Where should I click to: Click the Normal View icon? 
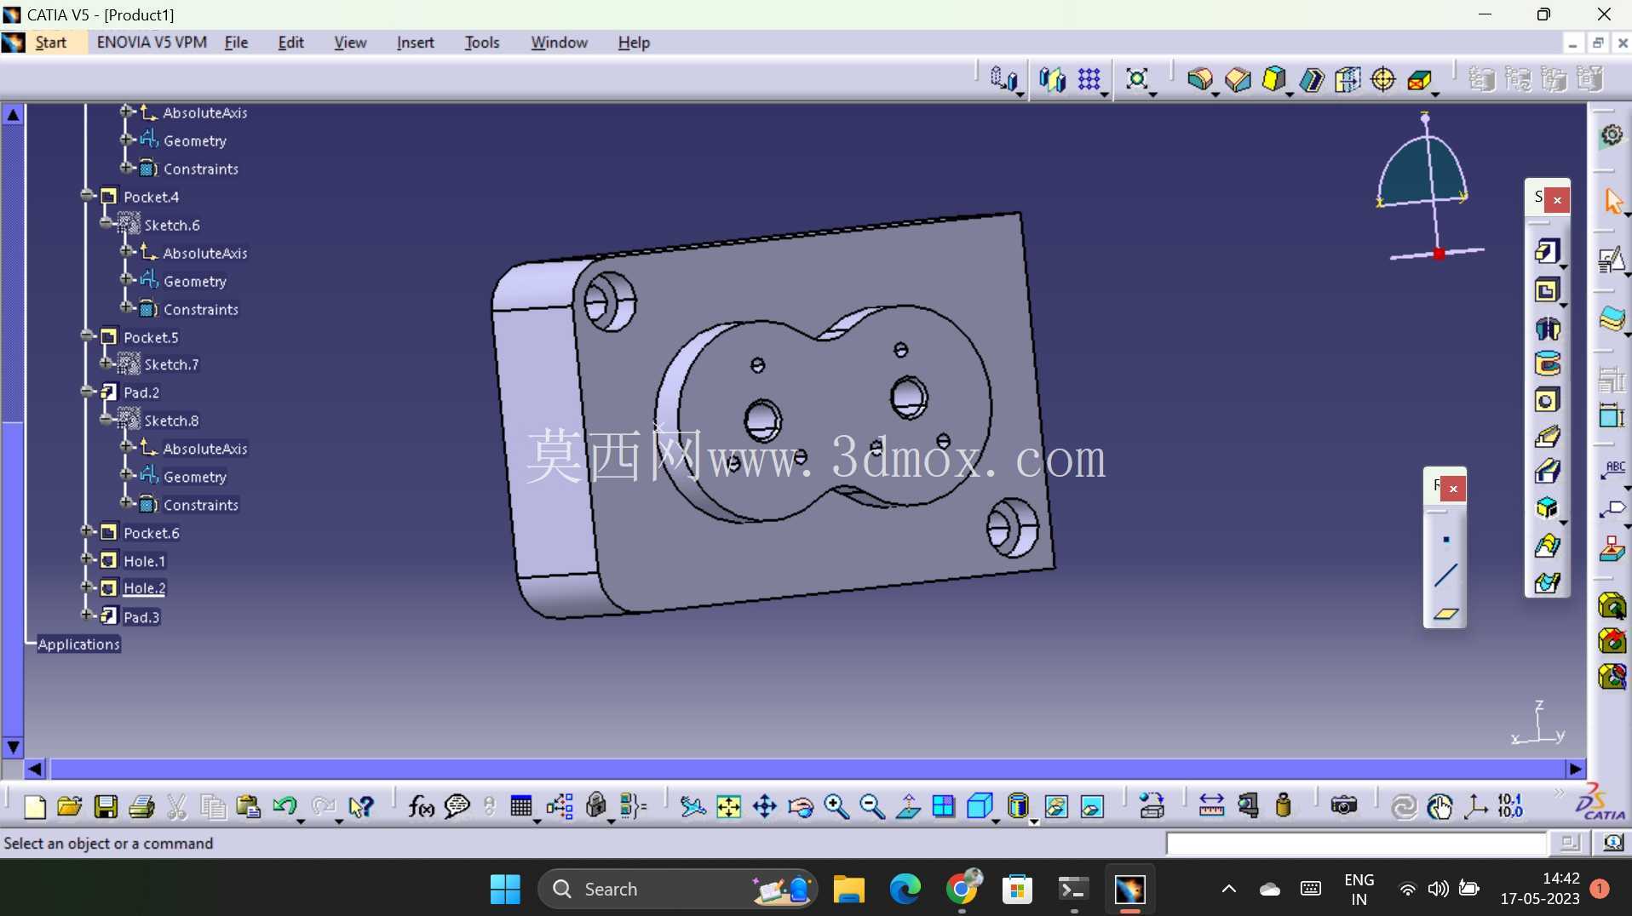click(x=908, y=806)
